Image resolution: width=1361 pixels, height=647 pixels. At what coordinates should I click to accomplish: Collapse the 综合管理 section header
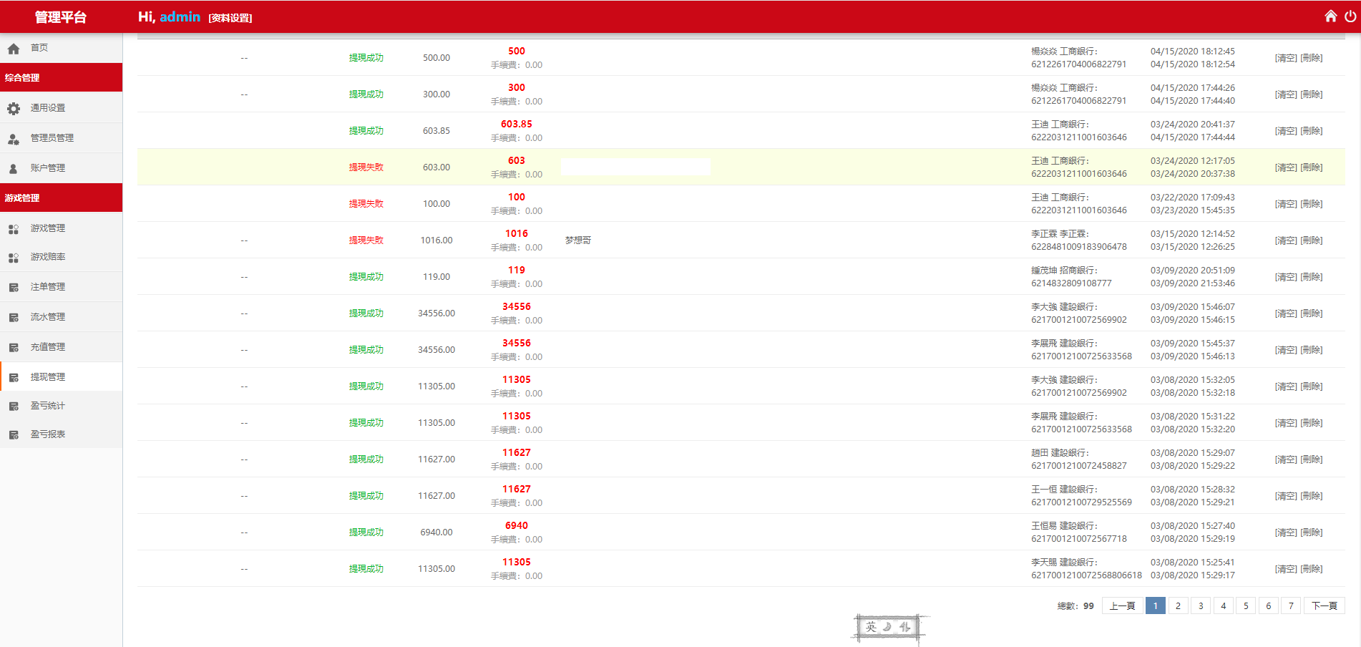(61, 77)
